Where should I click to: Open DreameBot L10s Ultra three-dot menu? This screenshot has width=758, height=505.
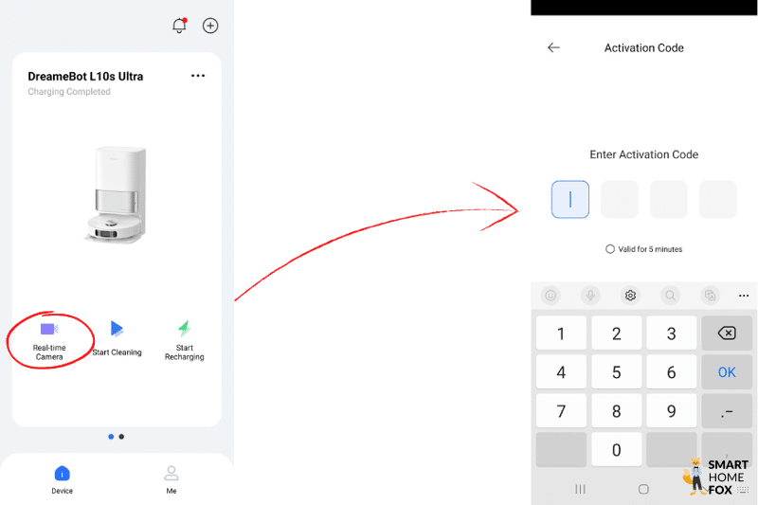[x=198, y=76]
